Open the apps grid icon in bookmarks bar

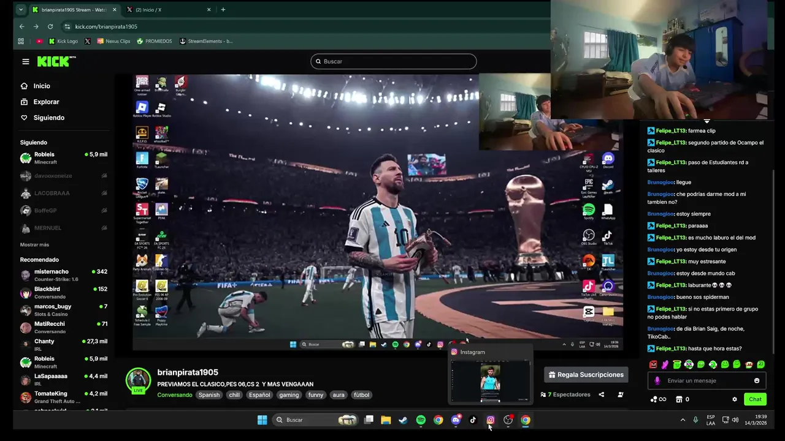[21, 41]
